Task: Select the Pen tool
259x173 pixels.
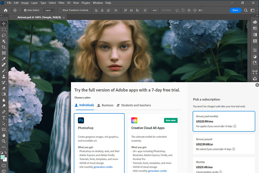Action: pyautogui.click(x=4, y=112)
